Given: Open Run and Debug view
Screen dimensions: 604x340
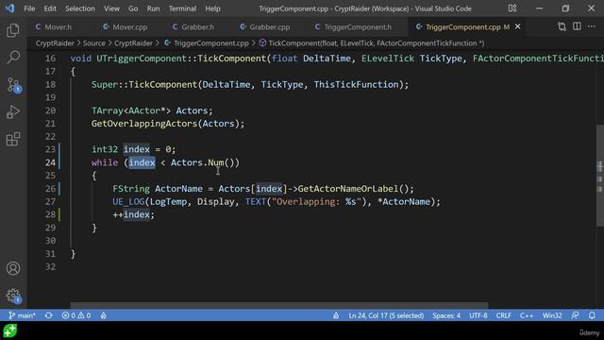Looking at the screenshot, I should click(13, 112).
